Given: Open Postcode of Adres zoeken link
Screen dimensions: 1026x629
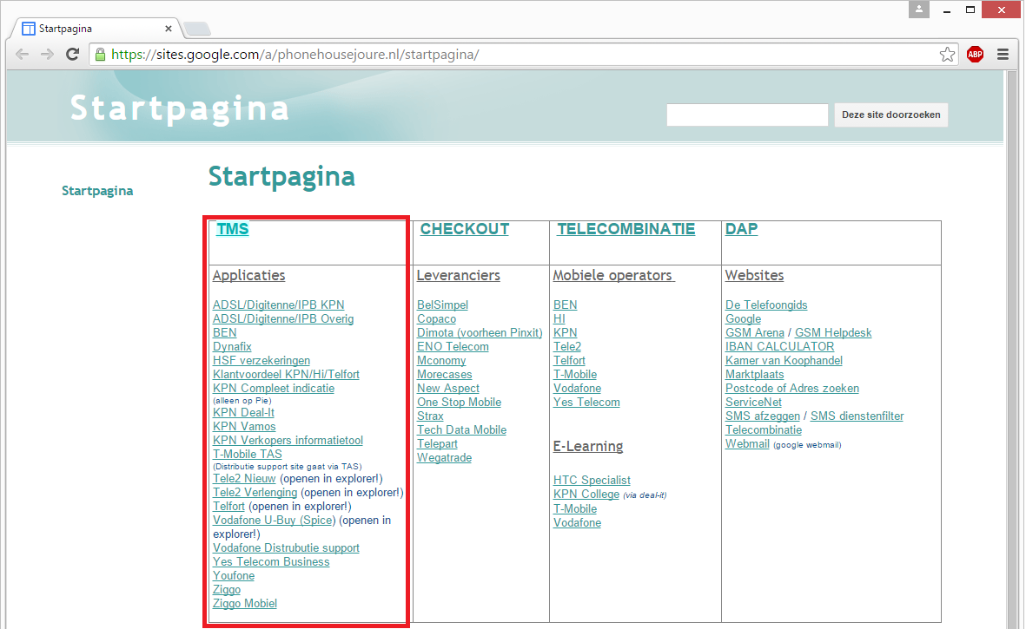Looking at the screenshot, I should [792, 388].
